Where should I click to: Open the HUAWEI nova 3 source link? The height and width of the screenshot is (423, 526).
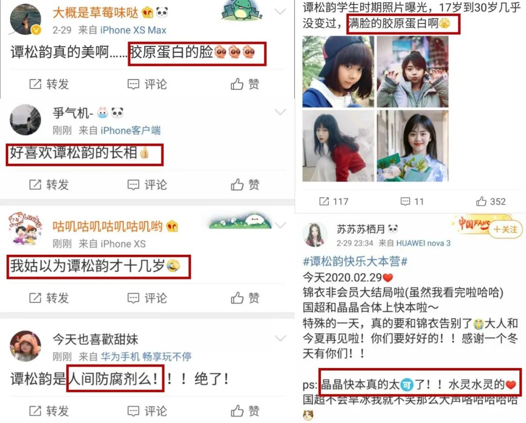click(423, 243)
